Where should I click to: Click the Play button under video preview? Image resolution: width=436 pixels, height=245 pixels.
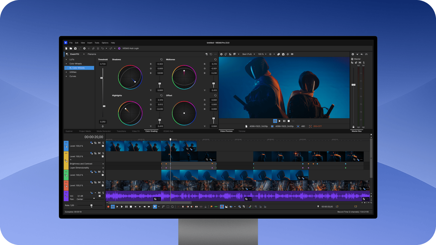[x=280, y=121]
